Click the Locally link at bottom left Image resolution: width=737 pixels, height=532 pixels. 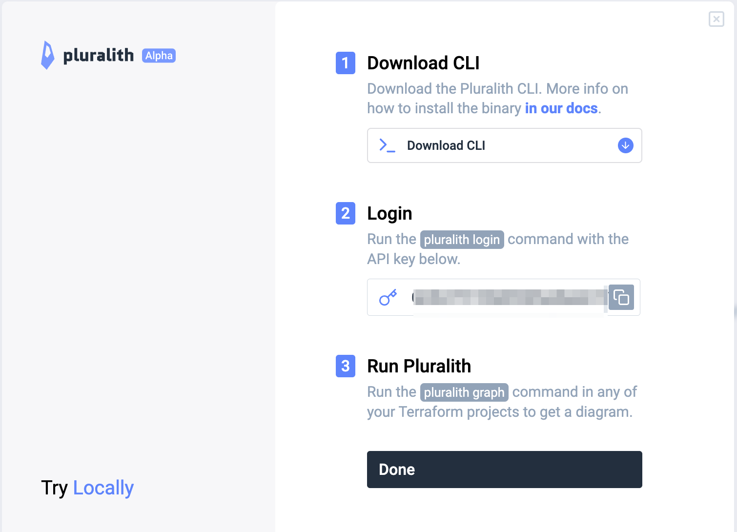tap(103, 488)
